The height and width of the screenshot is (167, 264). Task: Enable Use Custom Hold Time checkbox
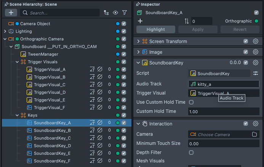(x=191, y=102)
